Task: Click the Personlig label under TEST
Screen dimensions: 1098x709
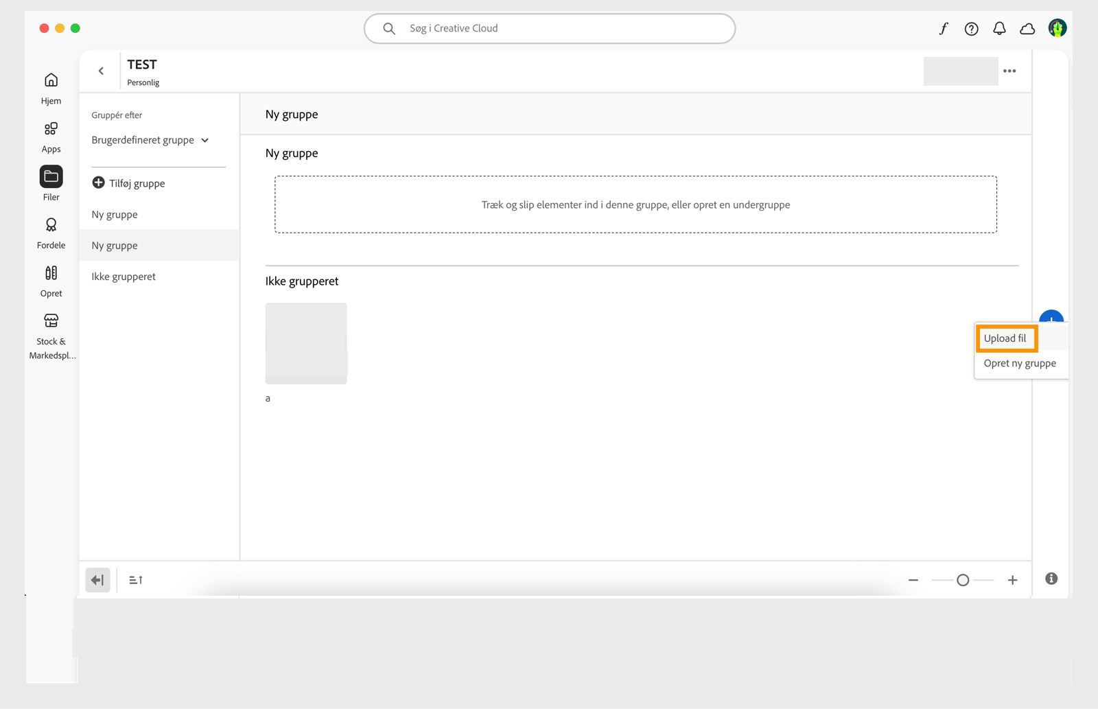Action: click(143, 82)
